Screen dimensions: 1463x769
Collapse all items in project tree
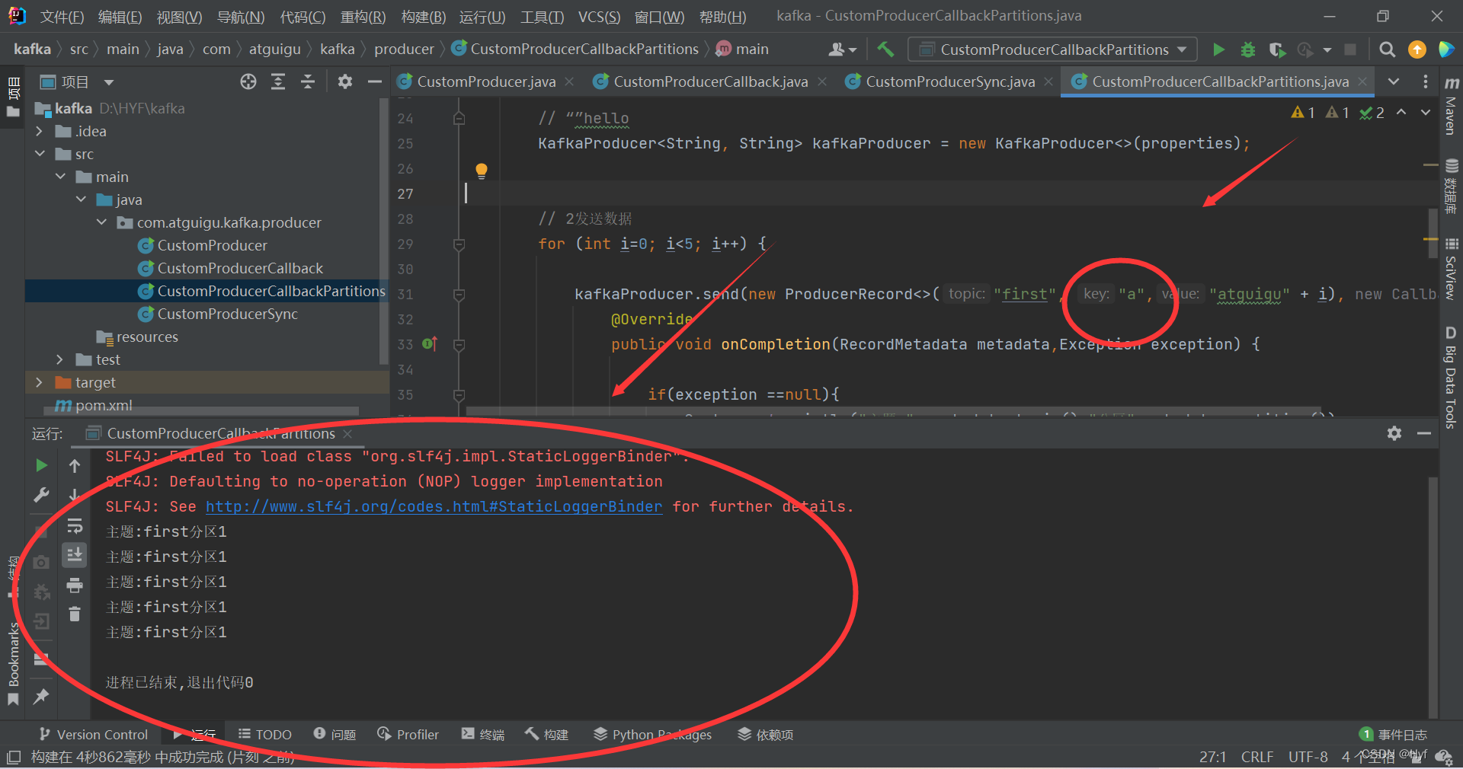(x=308, y=81)
